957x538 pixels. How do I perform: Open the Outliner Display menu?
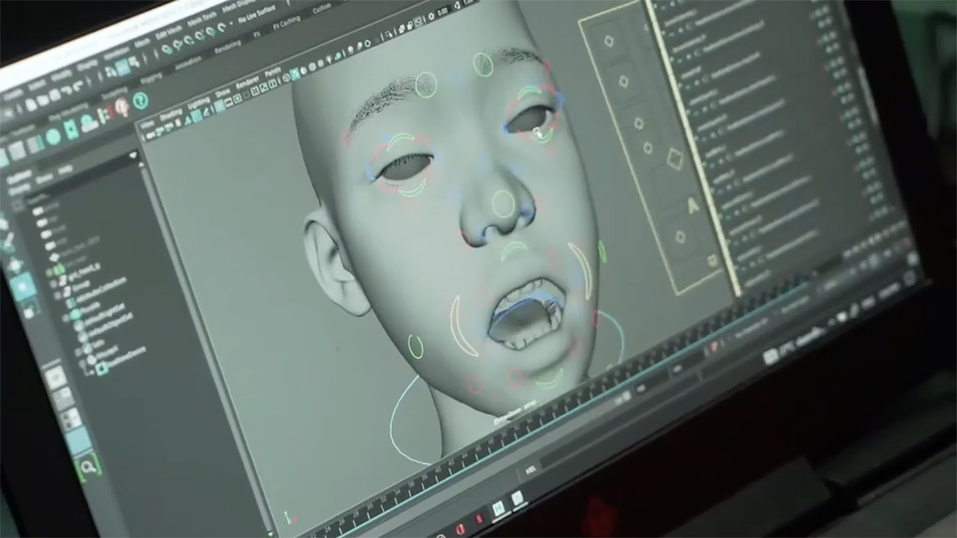pos(19,189)
